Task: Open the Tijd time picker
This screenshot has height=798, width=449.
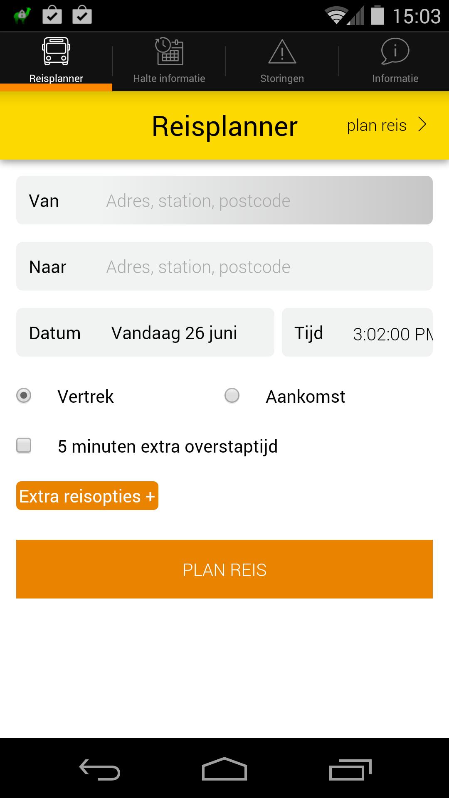Action: point(357,332)
